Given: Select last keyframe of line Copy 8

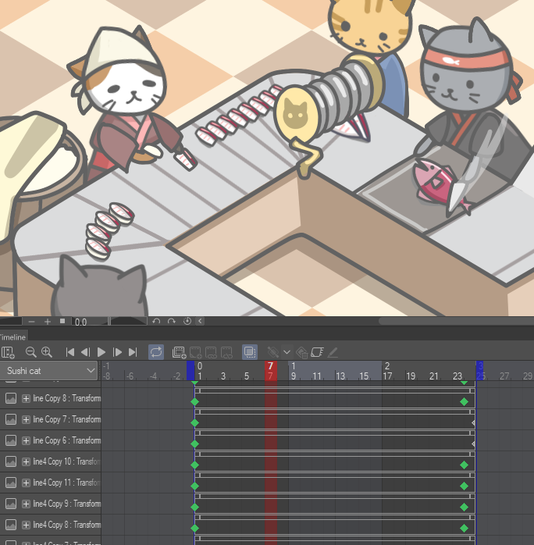Looking at the screenshot, I should pyautogui.click(x=464, y=402).
